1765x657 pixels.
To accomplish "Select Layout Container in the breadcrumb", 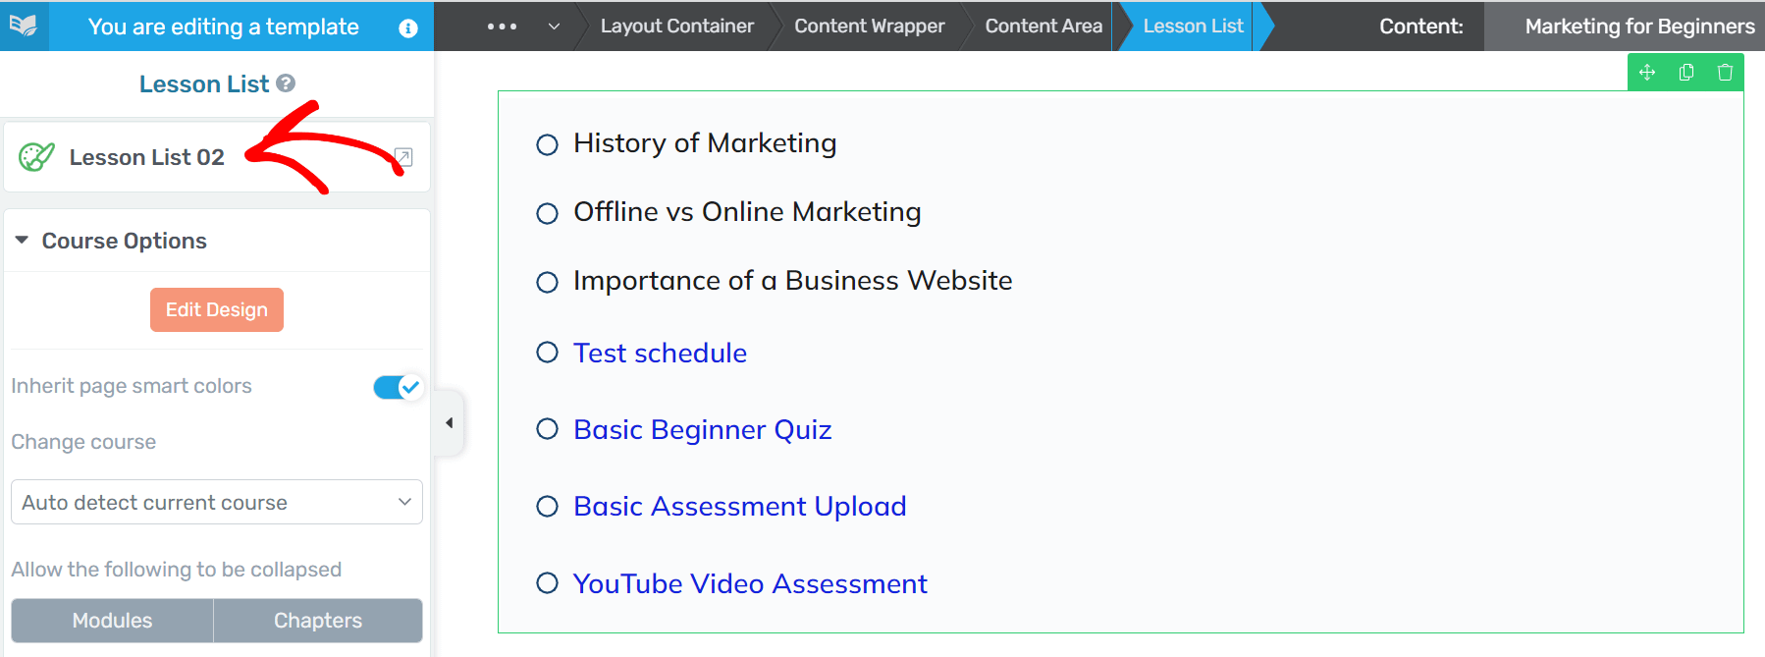I will click(676, 27).
